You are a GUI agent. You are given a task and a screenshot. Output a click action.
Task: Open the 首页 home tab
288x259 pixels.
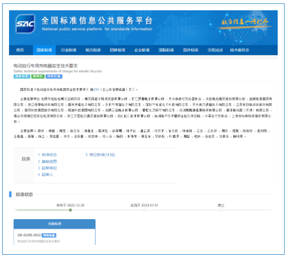[x=20, y=50]
